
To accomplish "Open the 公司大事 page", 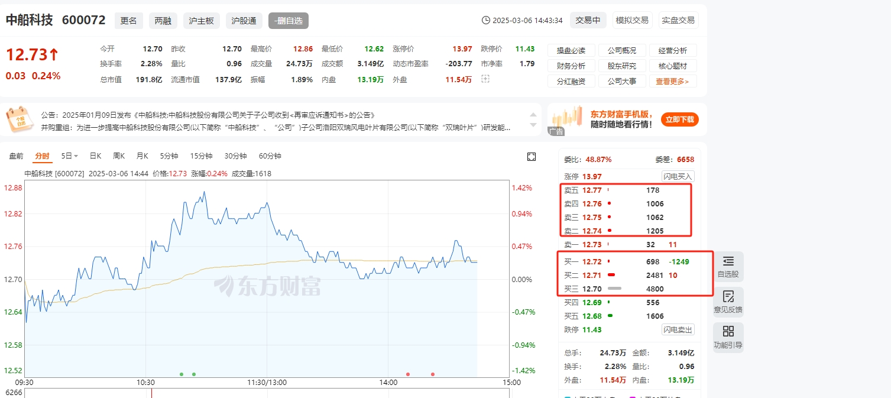I will [x=622, y=81].
